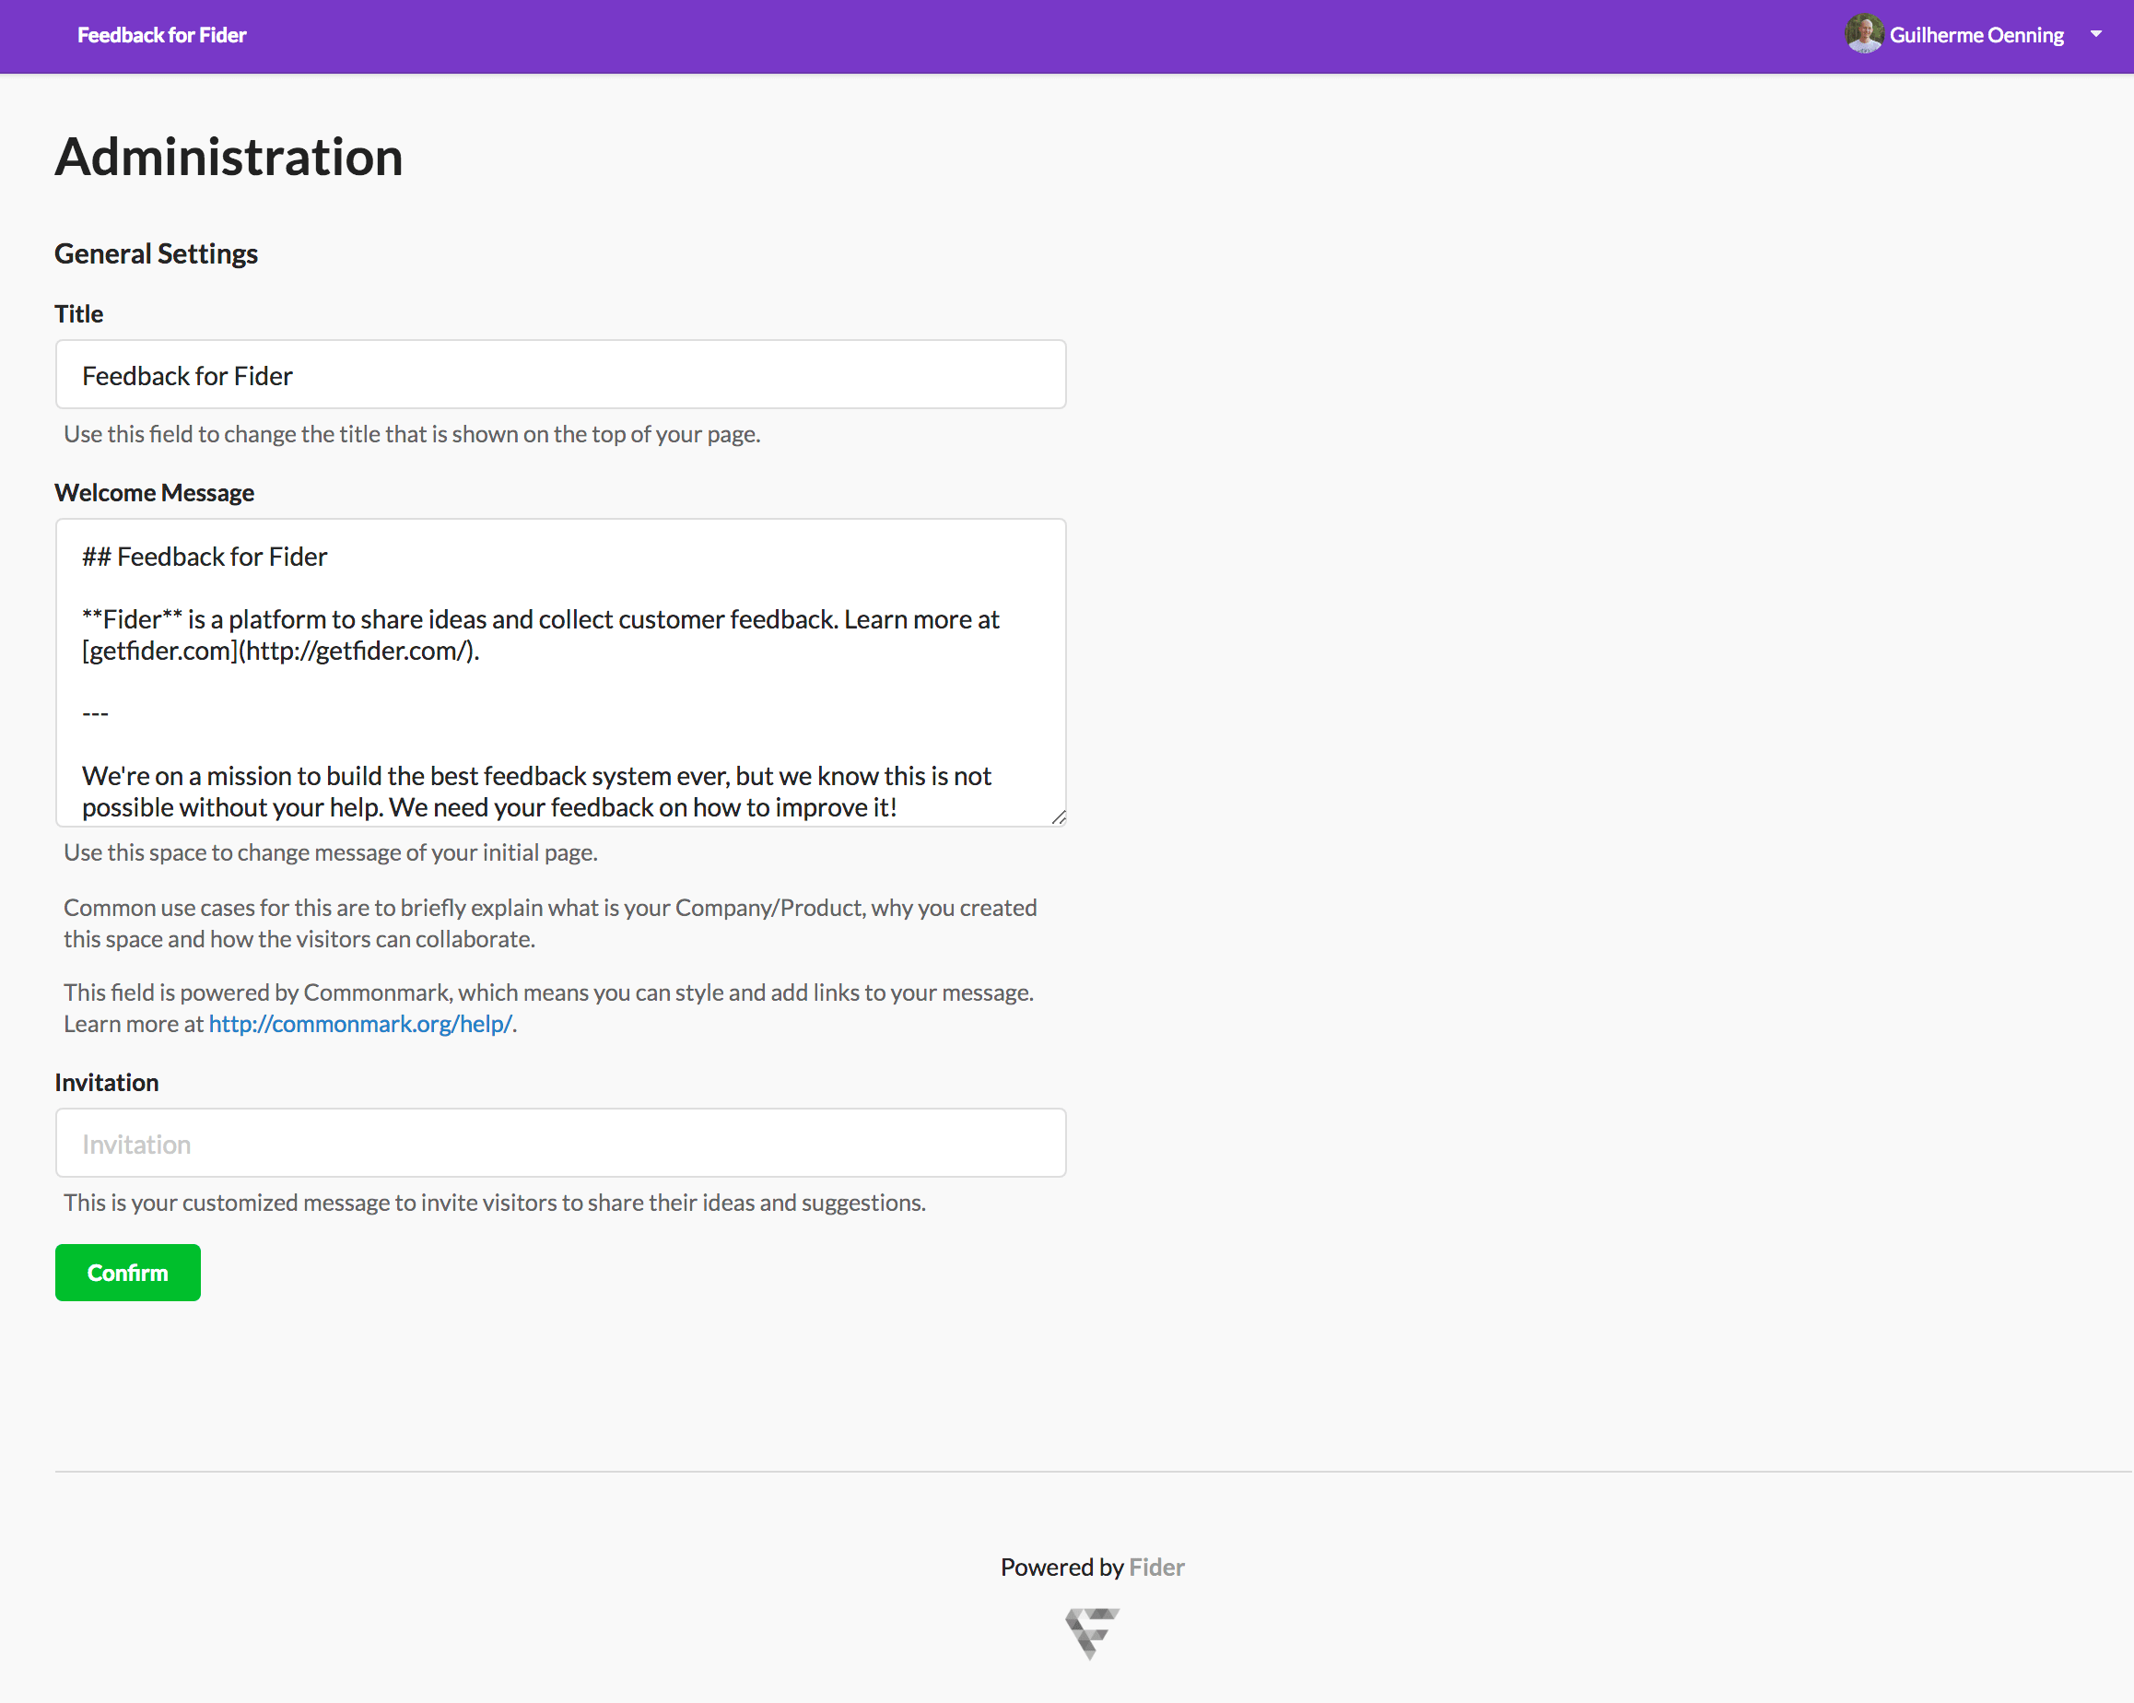2134x1703 pixels.
Task: Click the Invitation field label
Action: click(107, 1082)
